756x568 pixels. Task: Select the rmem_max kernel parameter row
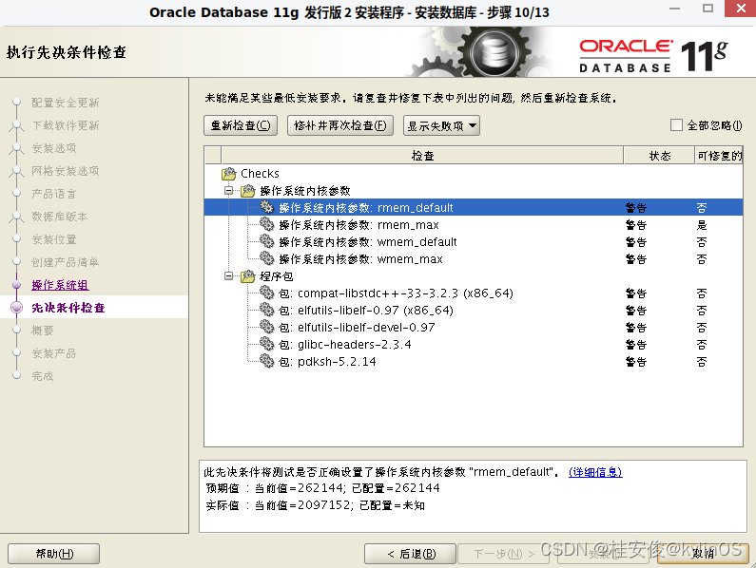pos(473,224)
